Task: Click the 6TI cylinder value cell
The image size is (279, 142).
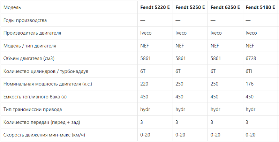Action: (249, 72)
